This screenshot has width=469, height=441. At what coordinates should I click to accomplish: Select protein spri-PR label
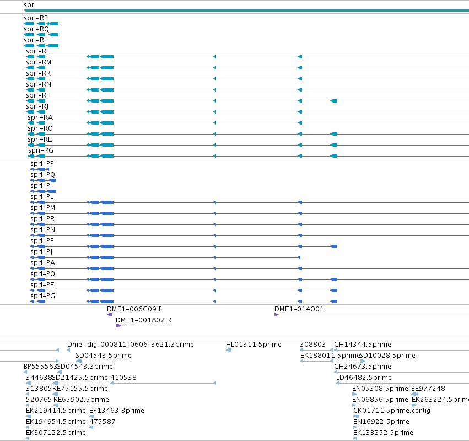coord(42,219)
